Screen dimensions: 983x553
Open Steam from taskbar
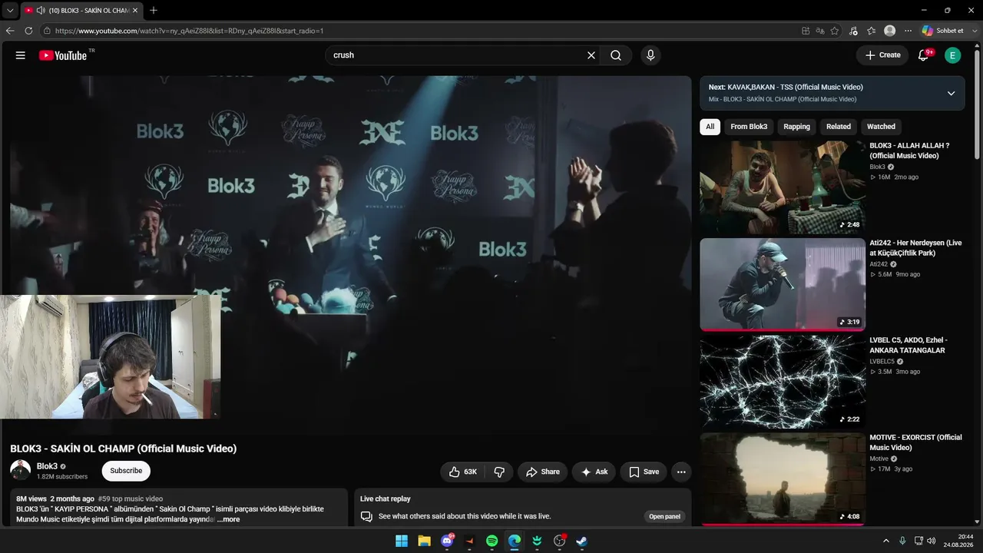click(582, 541)
